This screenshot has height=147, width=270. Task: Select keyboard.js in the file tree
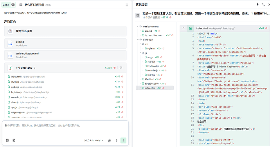(155, 66)
